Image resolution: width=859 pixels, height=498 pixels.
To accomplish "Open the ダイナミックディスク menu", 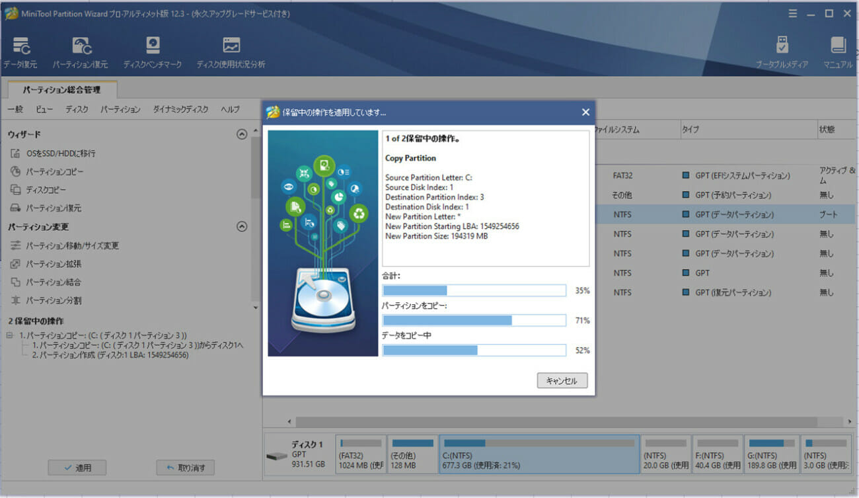I will click(180, 110).
